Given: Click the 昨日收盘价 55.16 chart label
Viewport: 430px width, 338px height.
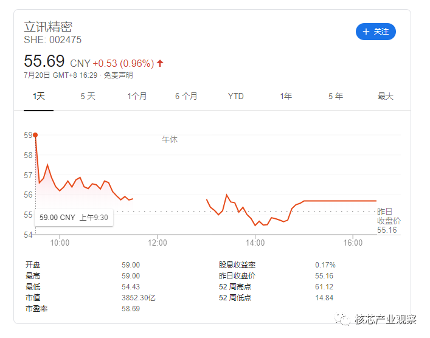Looking at the screenshot, I should click(x=389, y=221).
